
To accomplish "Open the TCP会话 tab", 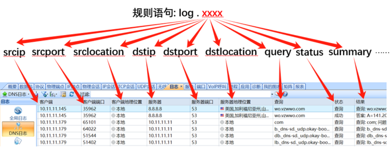I will pyautogui.click(x=126, y=87).
